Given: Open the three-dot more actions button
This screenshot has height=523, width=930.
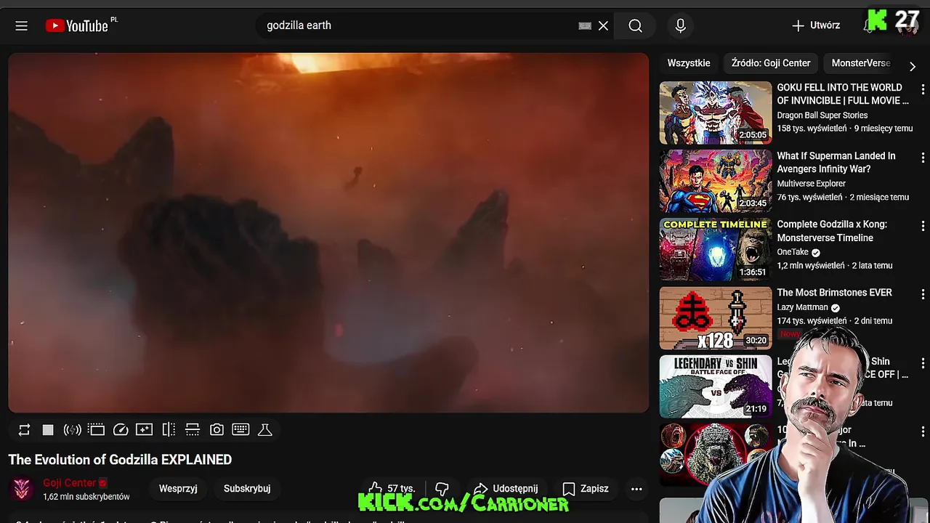Looking at the screenshot, I should (x=636, y=489).
